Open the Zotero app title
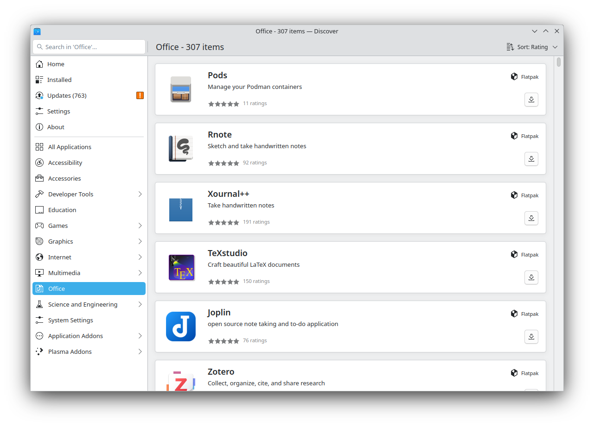This screenshot has height=427, width=594. tap(221, 372)
